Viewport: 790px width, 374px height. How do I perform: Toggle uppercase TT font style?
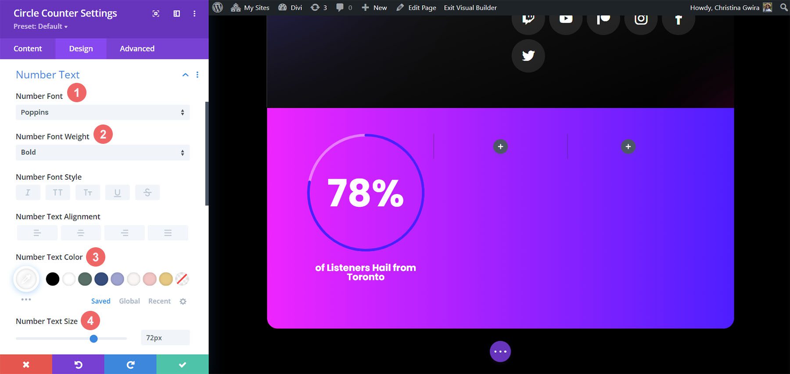pyautogui.click(x=57, y=192)
